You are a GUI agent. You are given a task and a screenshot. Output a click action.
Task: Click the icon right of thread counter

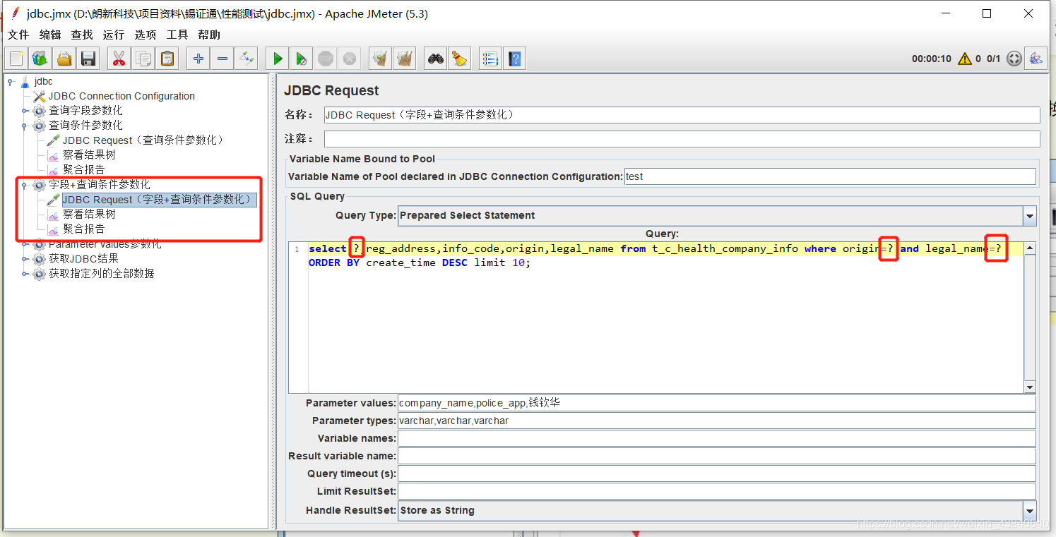click(1036, 59)
